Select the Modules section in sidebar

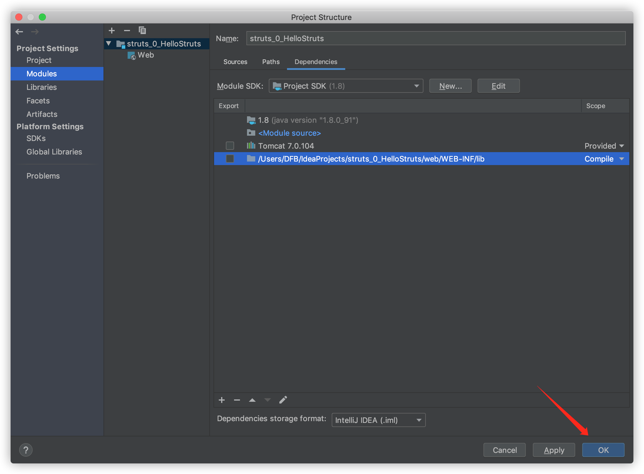click(x=41, y=73)
